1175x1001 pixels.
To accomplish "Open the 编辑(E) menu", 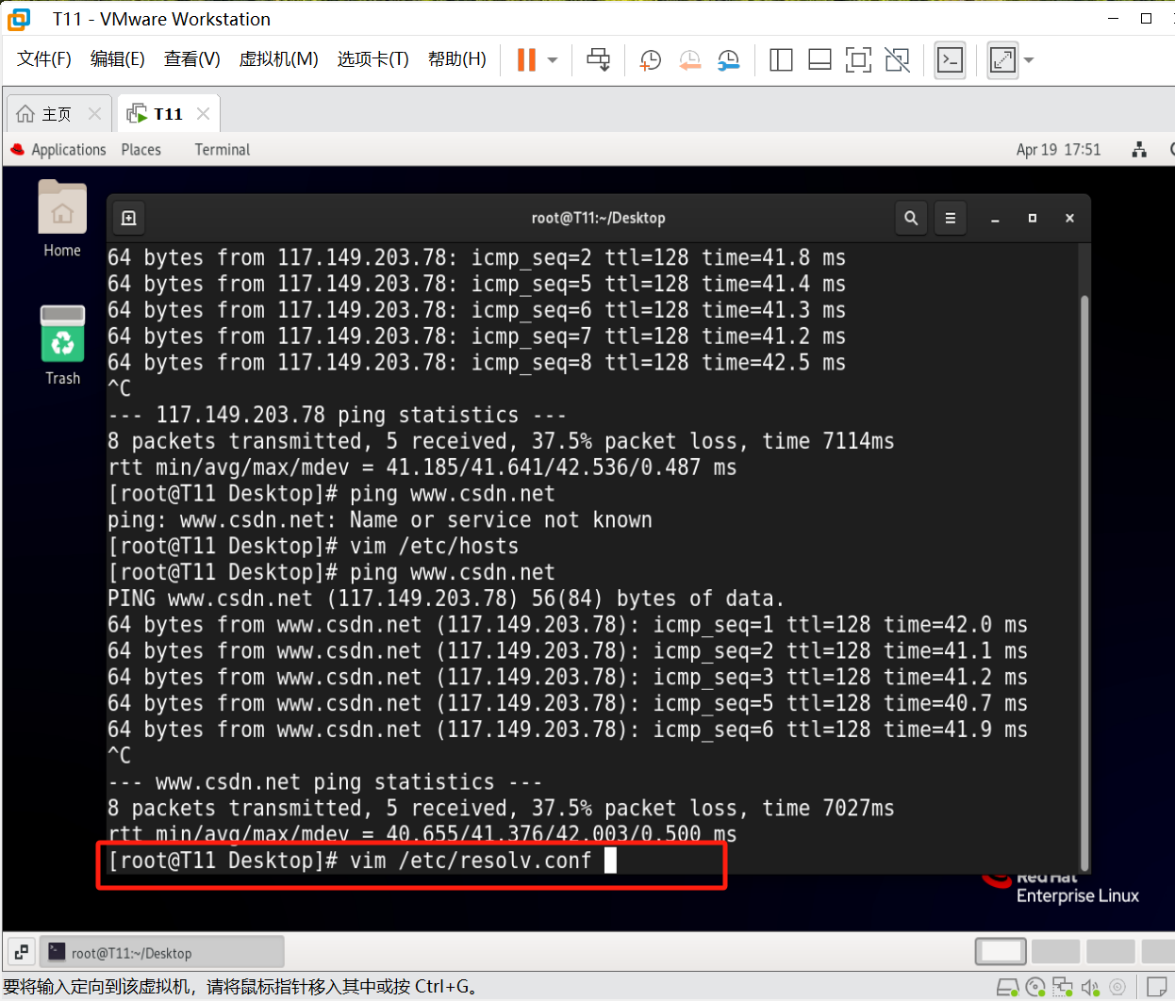I will pos(118,59).
